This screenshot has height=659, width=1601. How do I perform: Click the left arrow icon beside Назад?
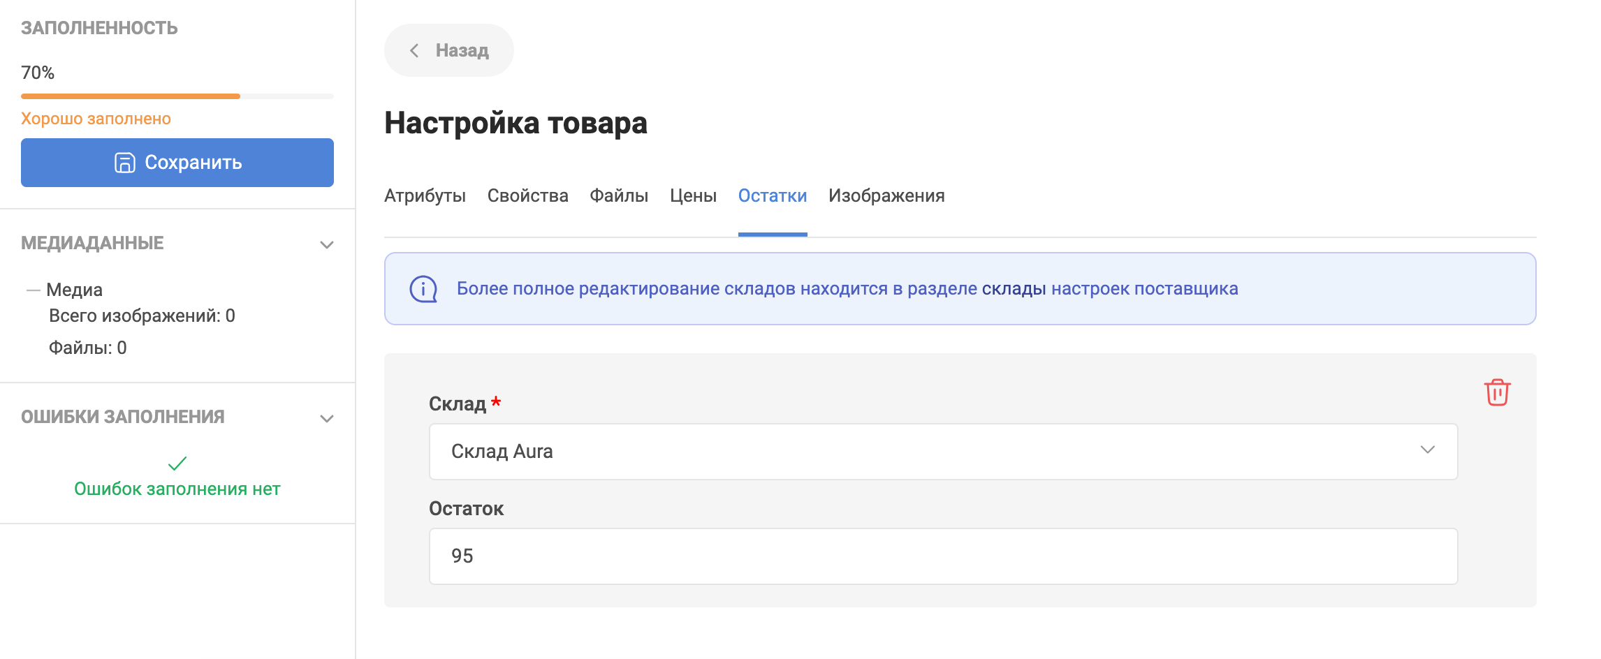(414, 50)
